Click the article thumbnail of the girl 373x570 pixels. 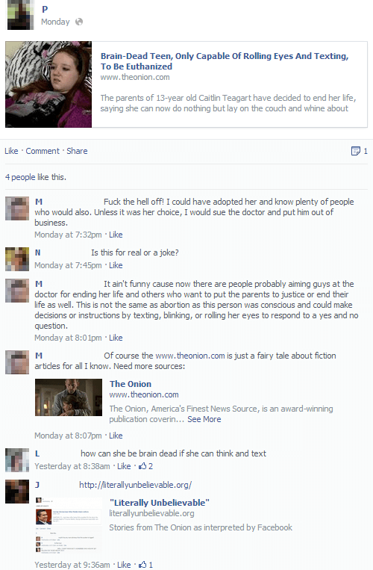coord(48,84)
